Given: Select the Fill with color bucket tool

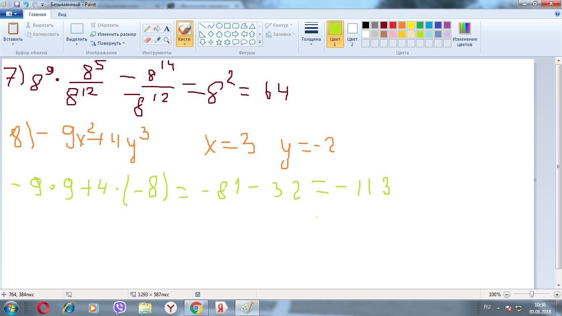Looking at the screenshot, I should [157, 28].
